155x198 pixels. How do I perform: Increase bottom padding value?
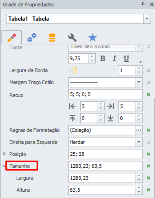pos(139,116)
